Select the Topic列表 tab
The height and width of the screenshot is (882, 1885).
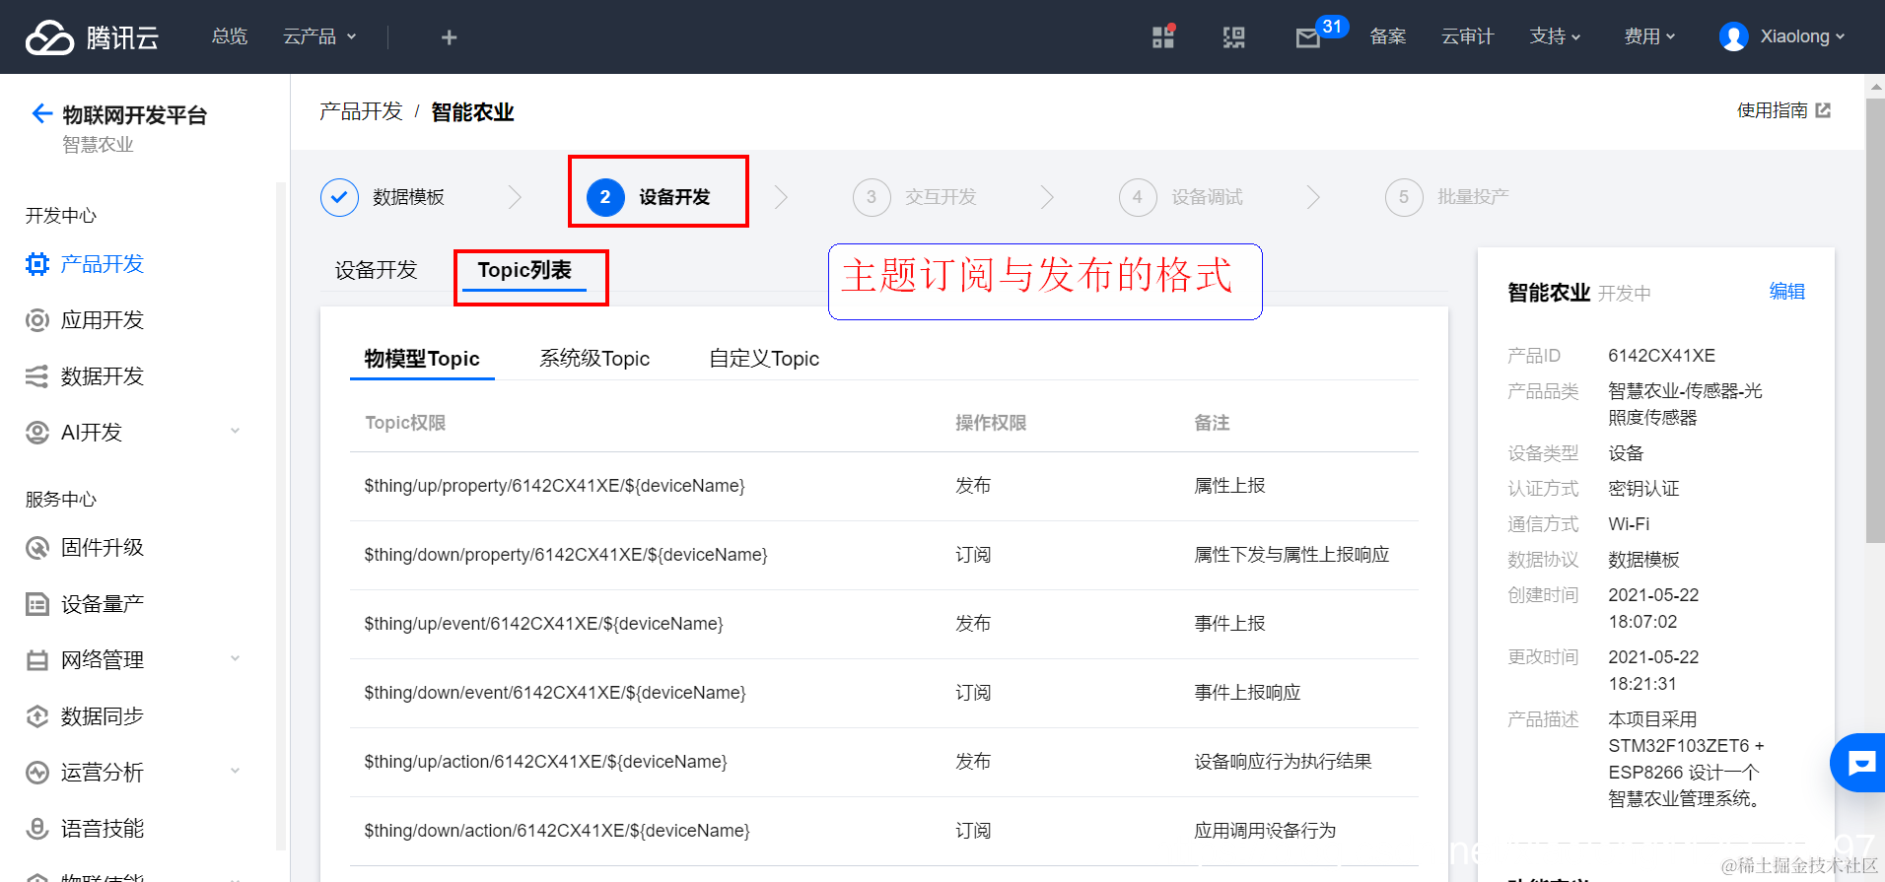(524, 270)
